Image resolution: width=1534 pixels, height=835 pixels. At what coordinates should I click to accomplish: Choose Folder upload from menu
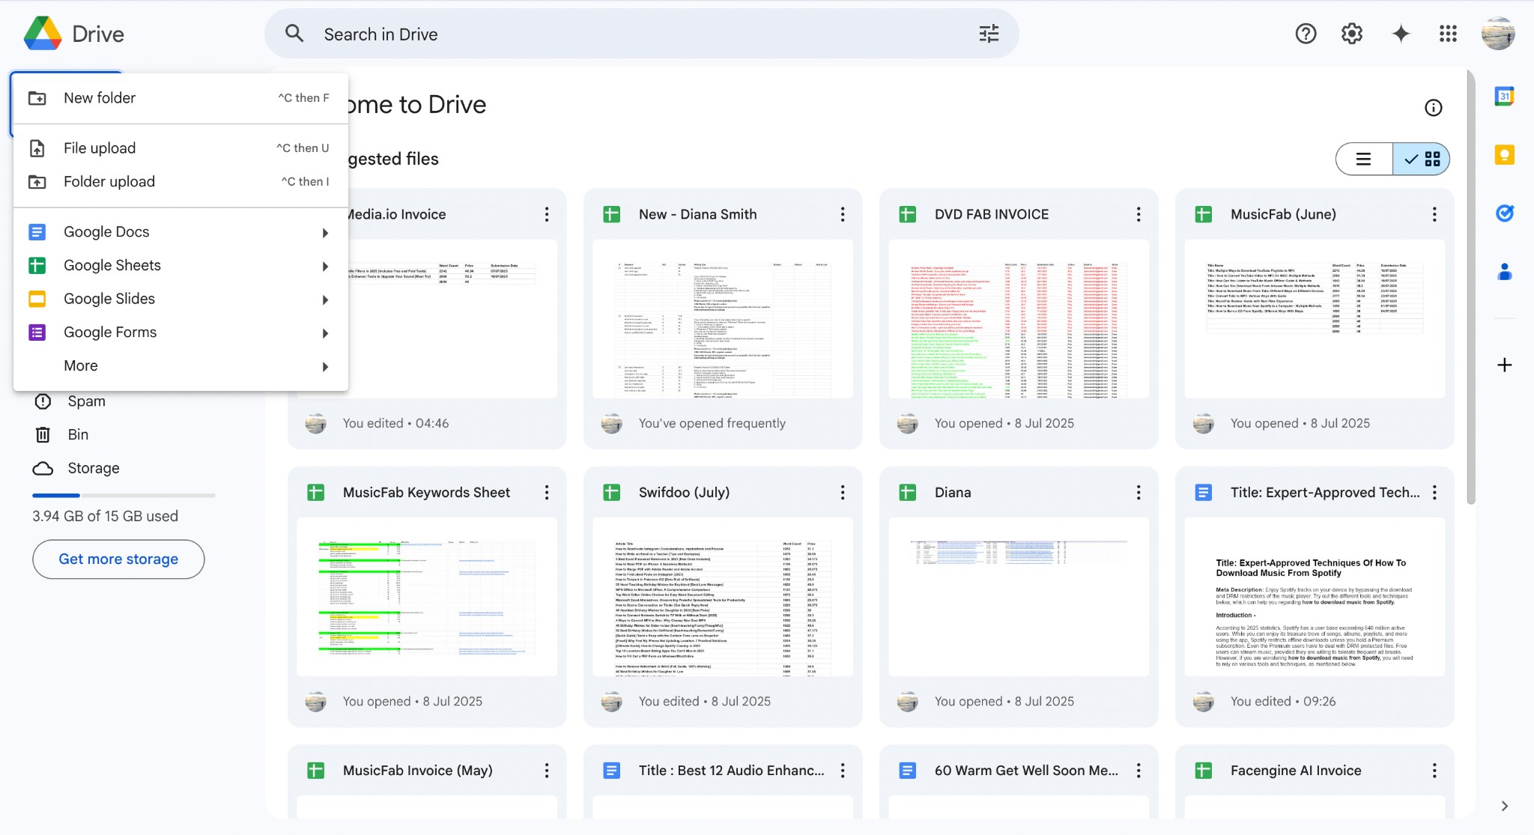181,182
